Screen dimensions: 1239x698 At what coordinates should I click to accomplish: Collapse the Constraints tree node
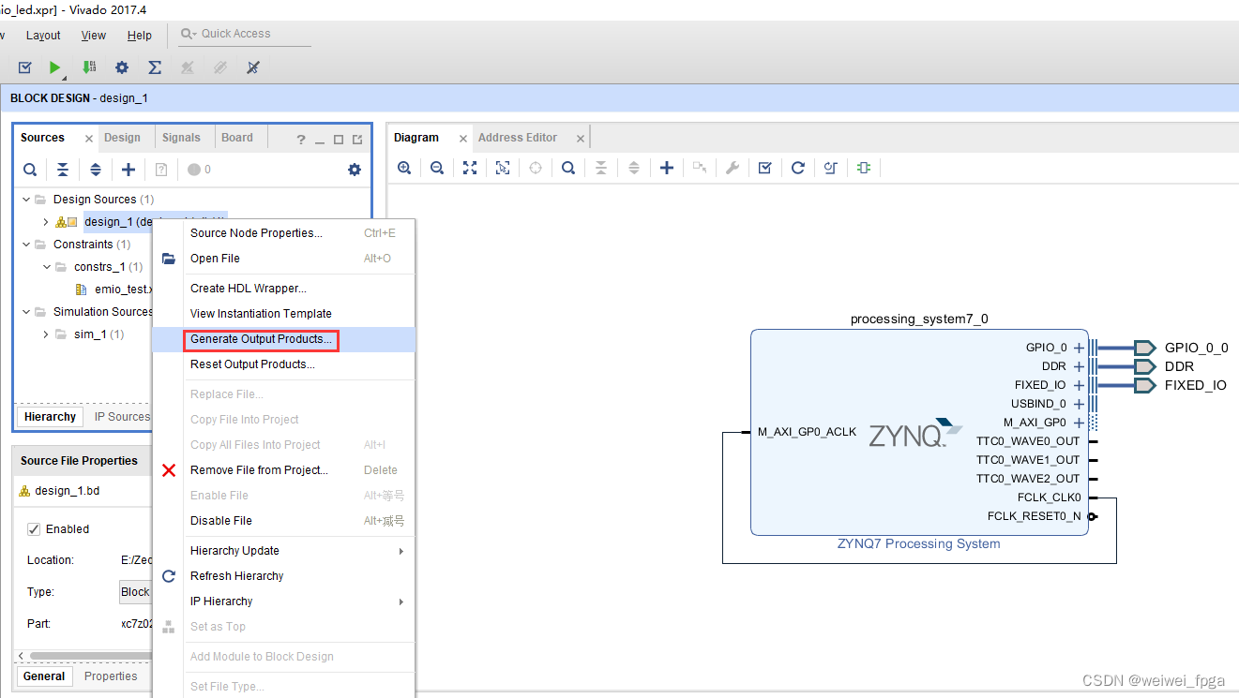[24, 245]
